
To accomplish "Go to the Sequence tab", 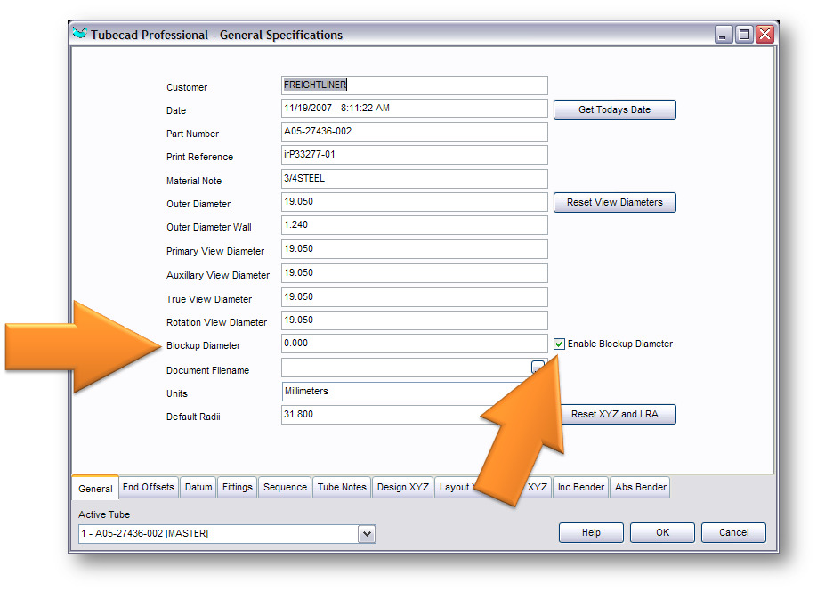I will [285, 487].
